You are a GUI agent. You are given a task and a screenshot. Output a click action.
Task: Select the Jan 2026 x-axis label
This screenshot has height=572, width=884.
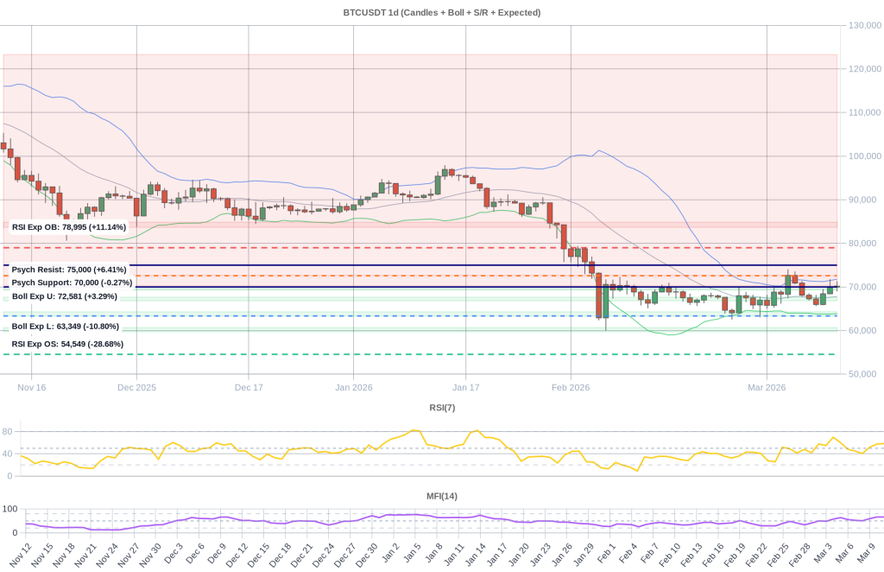click(352, 387)
